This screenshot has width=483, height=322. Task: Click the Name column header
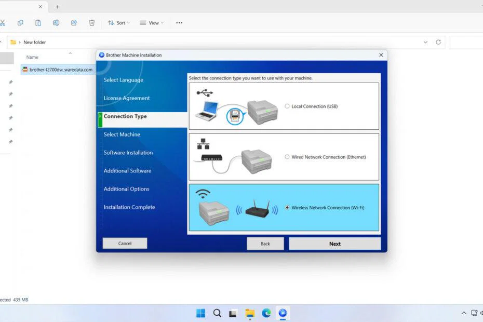click(32, 57)
